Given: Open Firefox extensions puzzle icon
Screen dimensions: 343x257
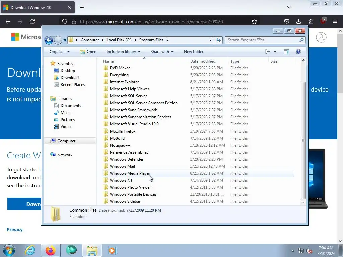Looking at the screenshot, I should point(311,21).
